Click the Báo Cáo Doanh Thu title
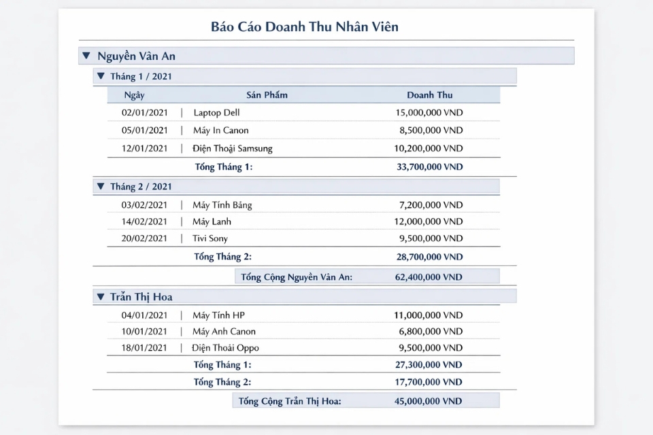The image size is (653, 435). tap(304, 27)
